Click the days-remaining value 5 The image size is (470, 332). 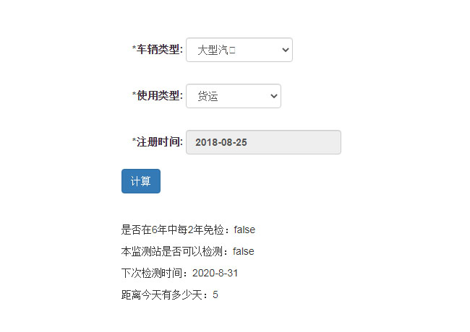(215, 295)
